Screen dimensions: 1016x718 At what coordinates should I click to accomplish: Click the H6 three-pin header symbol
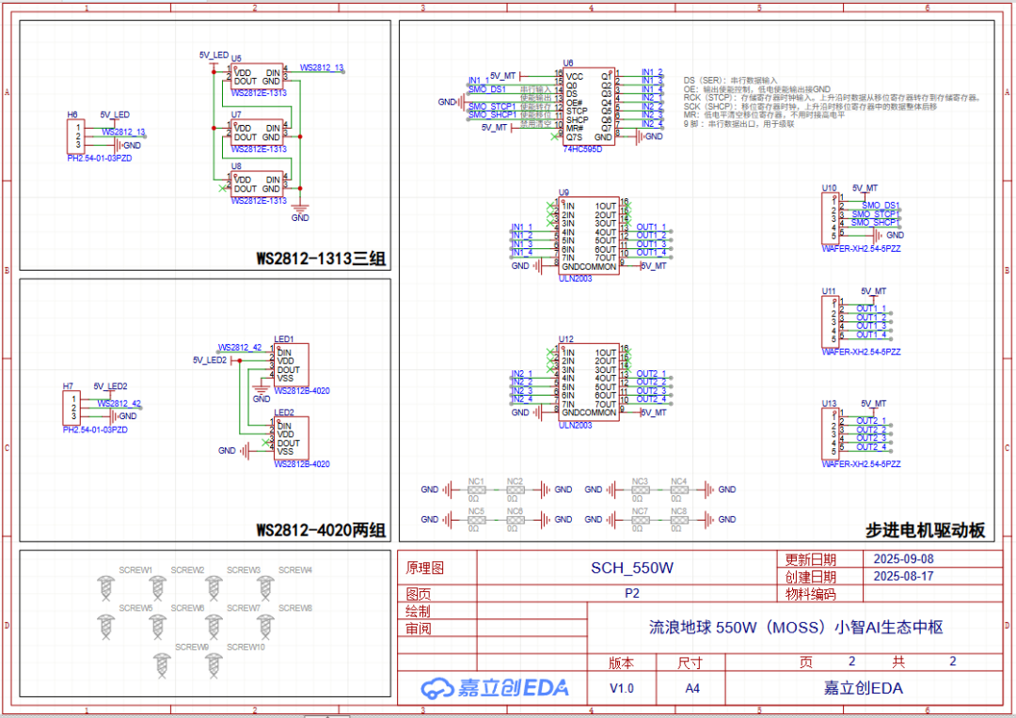(x=77, y=136)
